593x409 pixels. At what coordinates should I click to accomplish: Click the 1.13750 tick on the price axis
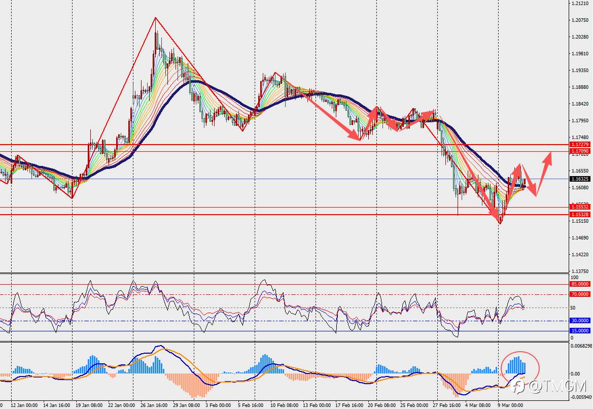click(580, 271)
